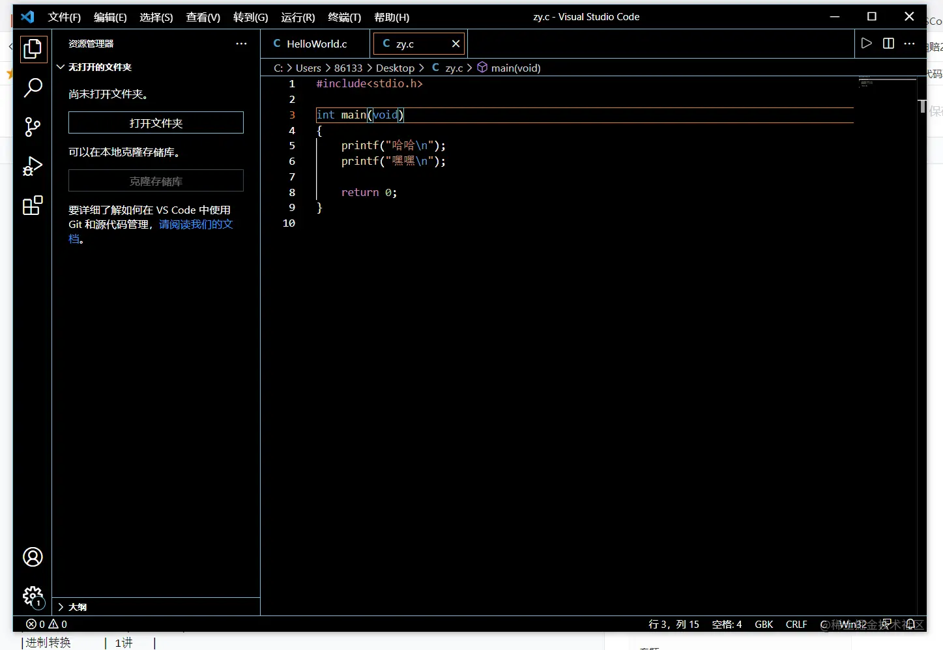Open Explorer panel more actions ellipsis
Image resolution: width=943 pixels, height=650 pixels.
(x=241, y=44)
